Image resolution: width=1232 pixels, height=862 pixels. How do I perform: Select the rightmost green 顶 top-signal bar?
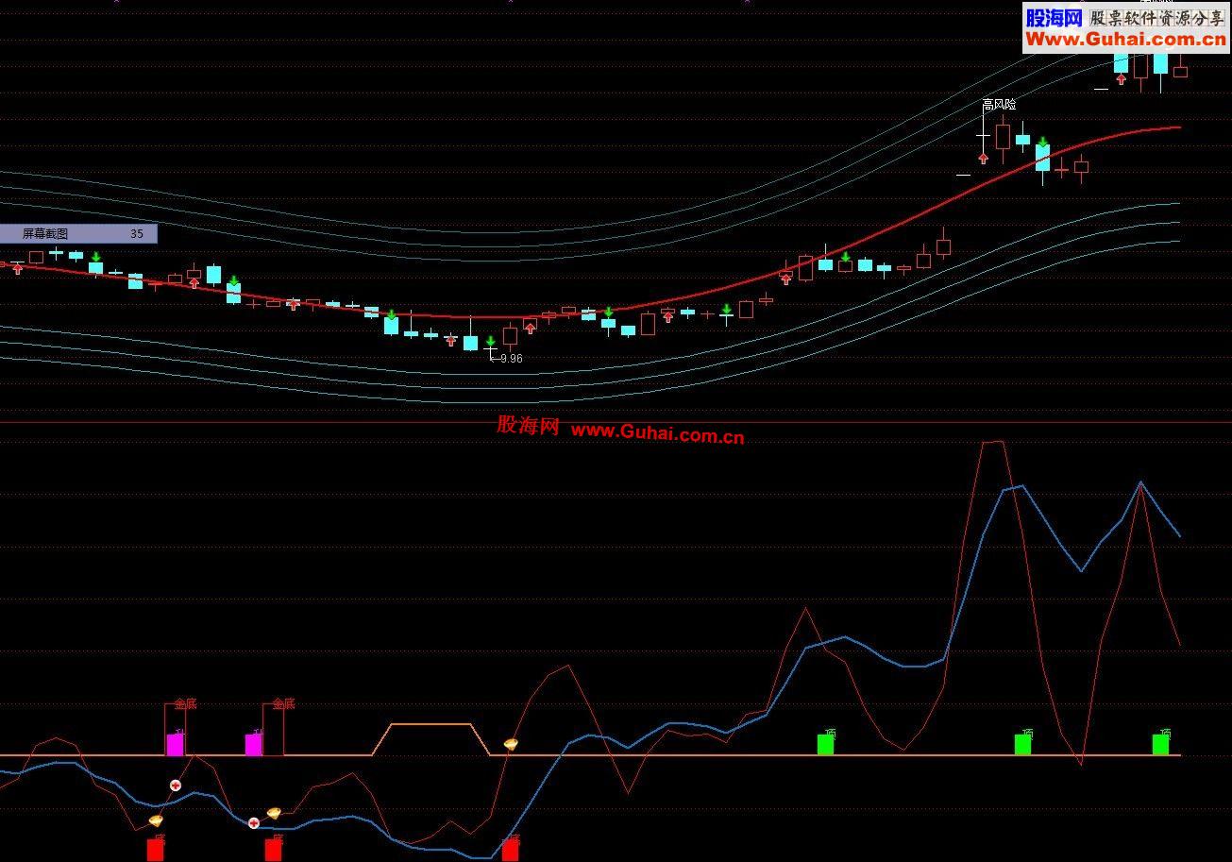[x=1160, y=745]
